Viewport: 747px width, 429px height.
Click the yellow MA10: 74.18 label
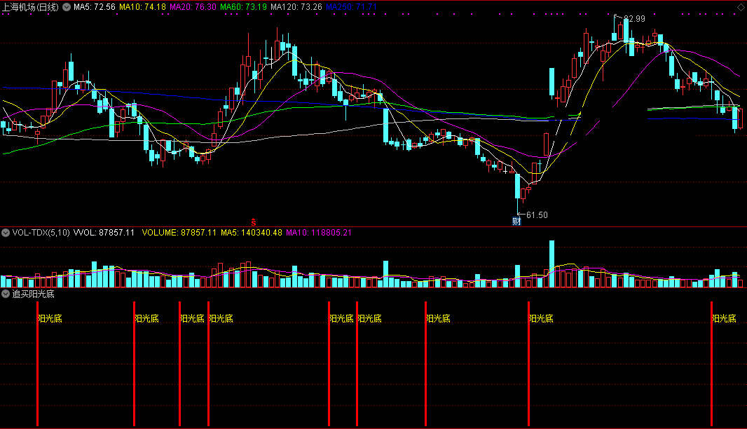(x=142, y=7)
